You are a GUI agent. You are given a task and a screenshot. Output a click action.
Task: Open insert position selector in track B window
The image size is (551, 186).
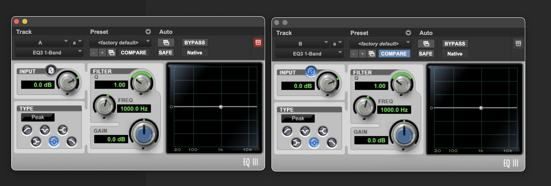coord(337,44)
